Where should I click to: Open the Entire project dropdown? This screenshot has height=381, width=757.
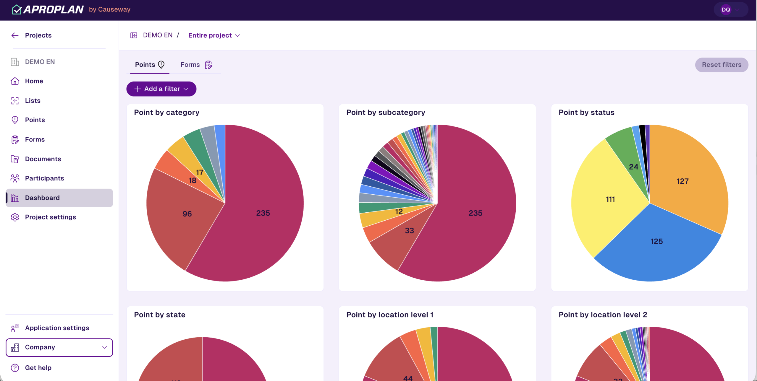214,35
